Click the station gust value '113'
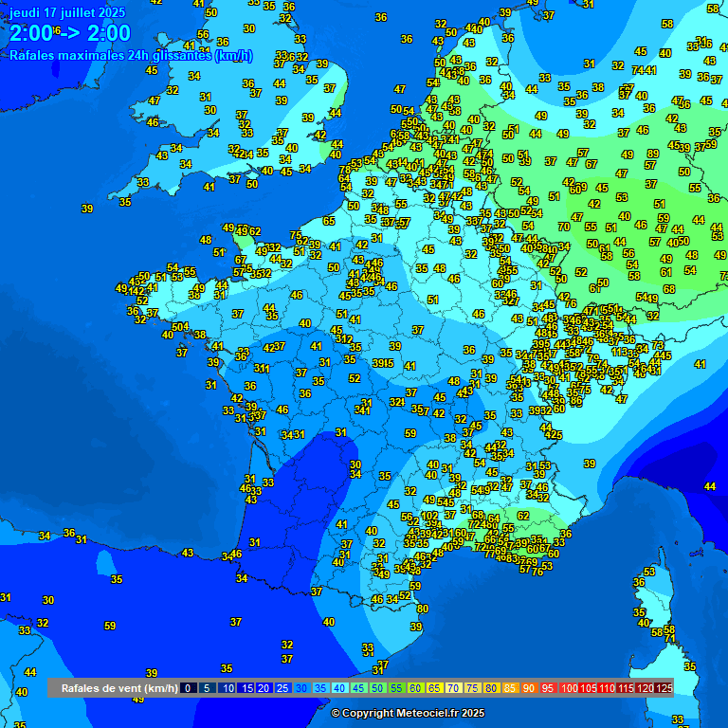 [619, 353]
